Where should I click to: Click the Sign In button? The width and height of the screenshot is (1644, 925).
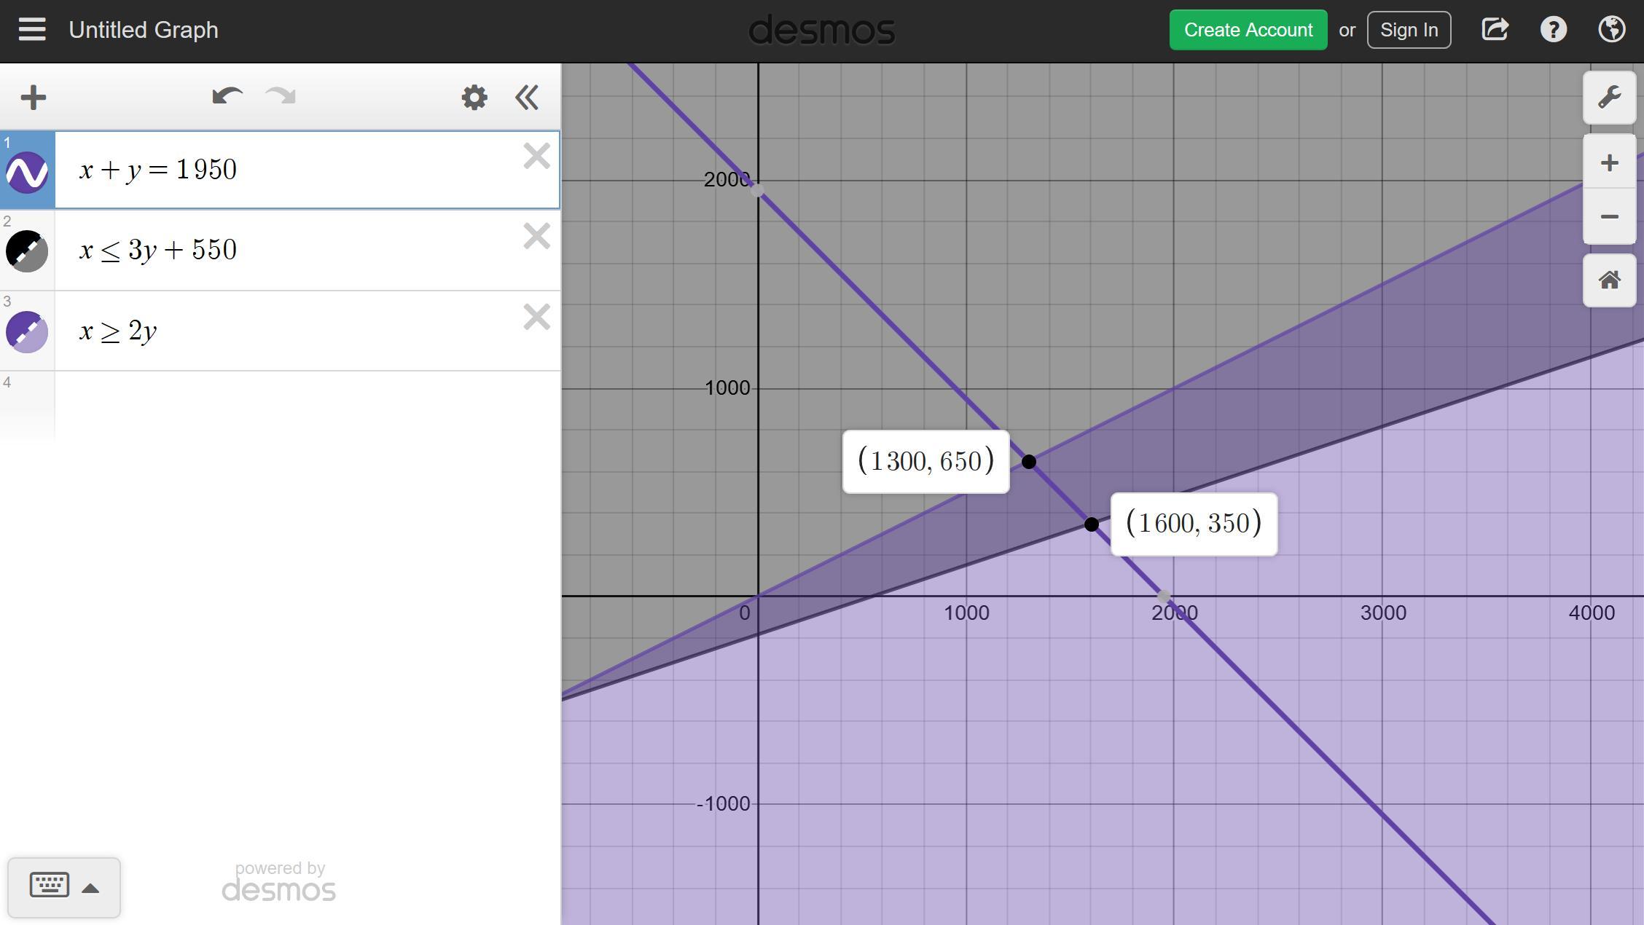coord(1408,30)
